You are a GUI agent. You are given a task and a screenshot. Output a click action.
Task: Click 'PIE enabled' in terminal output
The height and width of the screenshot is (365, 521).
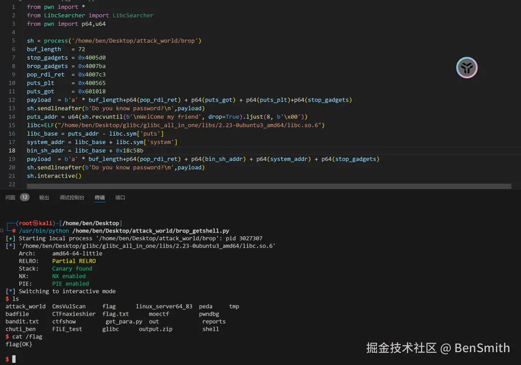71,284
